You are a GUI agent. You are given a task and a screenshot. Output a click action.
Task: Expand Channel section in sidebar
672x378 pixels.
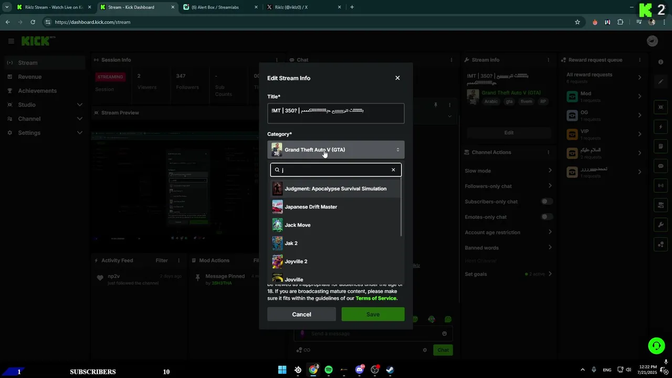click(x=79, y=119)
